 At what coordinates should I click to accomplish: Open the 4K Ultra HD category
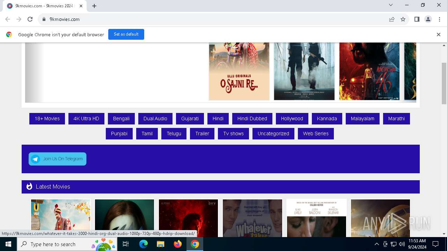pyautogui.click(x=86, y=119)
